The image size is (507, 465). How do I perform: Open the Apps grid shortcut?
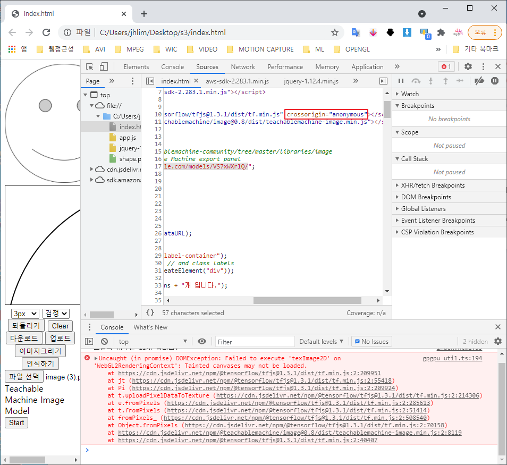12,49
